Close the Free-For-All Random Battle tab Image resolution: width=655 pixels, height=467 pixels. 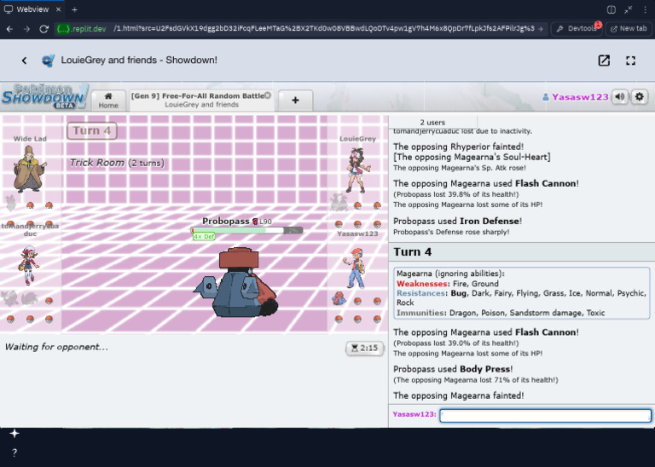click(x=268, y=95)
